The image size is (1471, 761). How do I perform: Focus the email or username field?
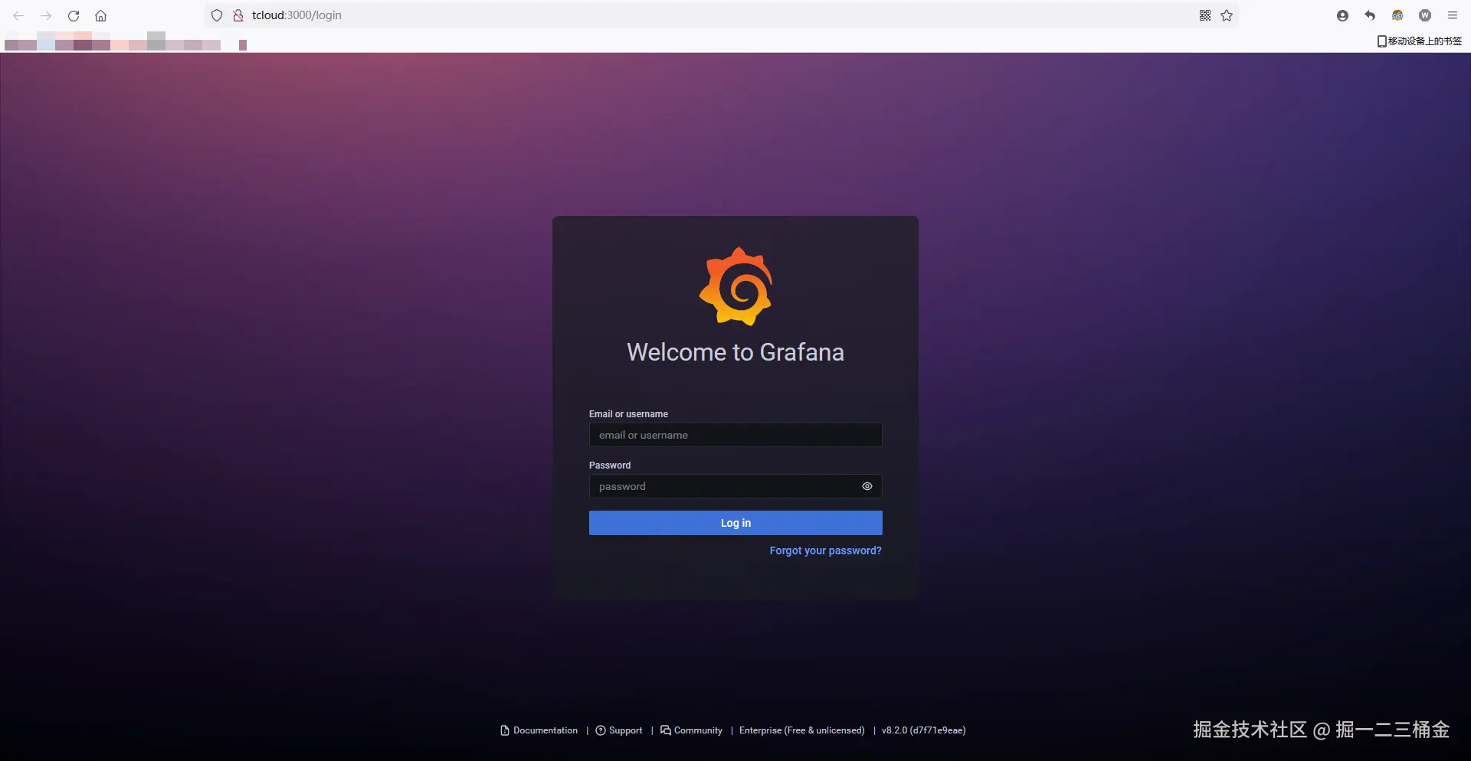735,435
